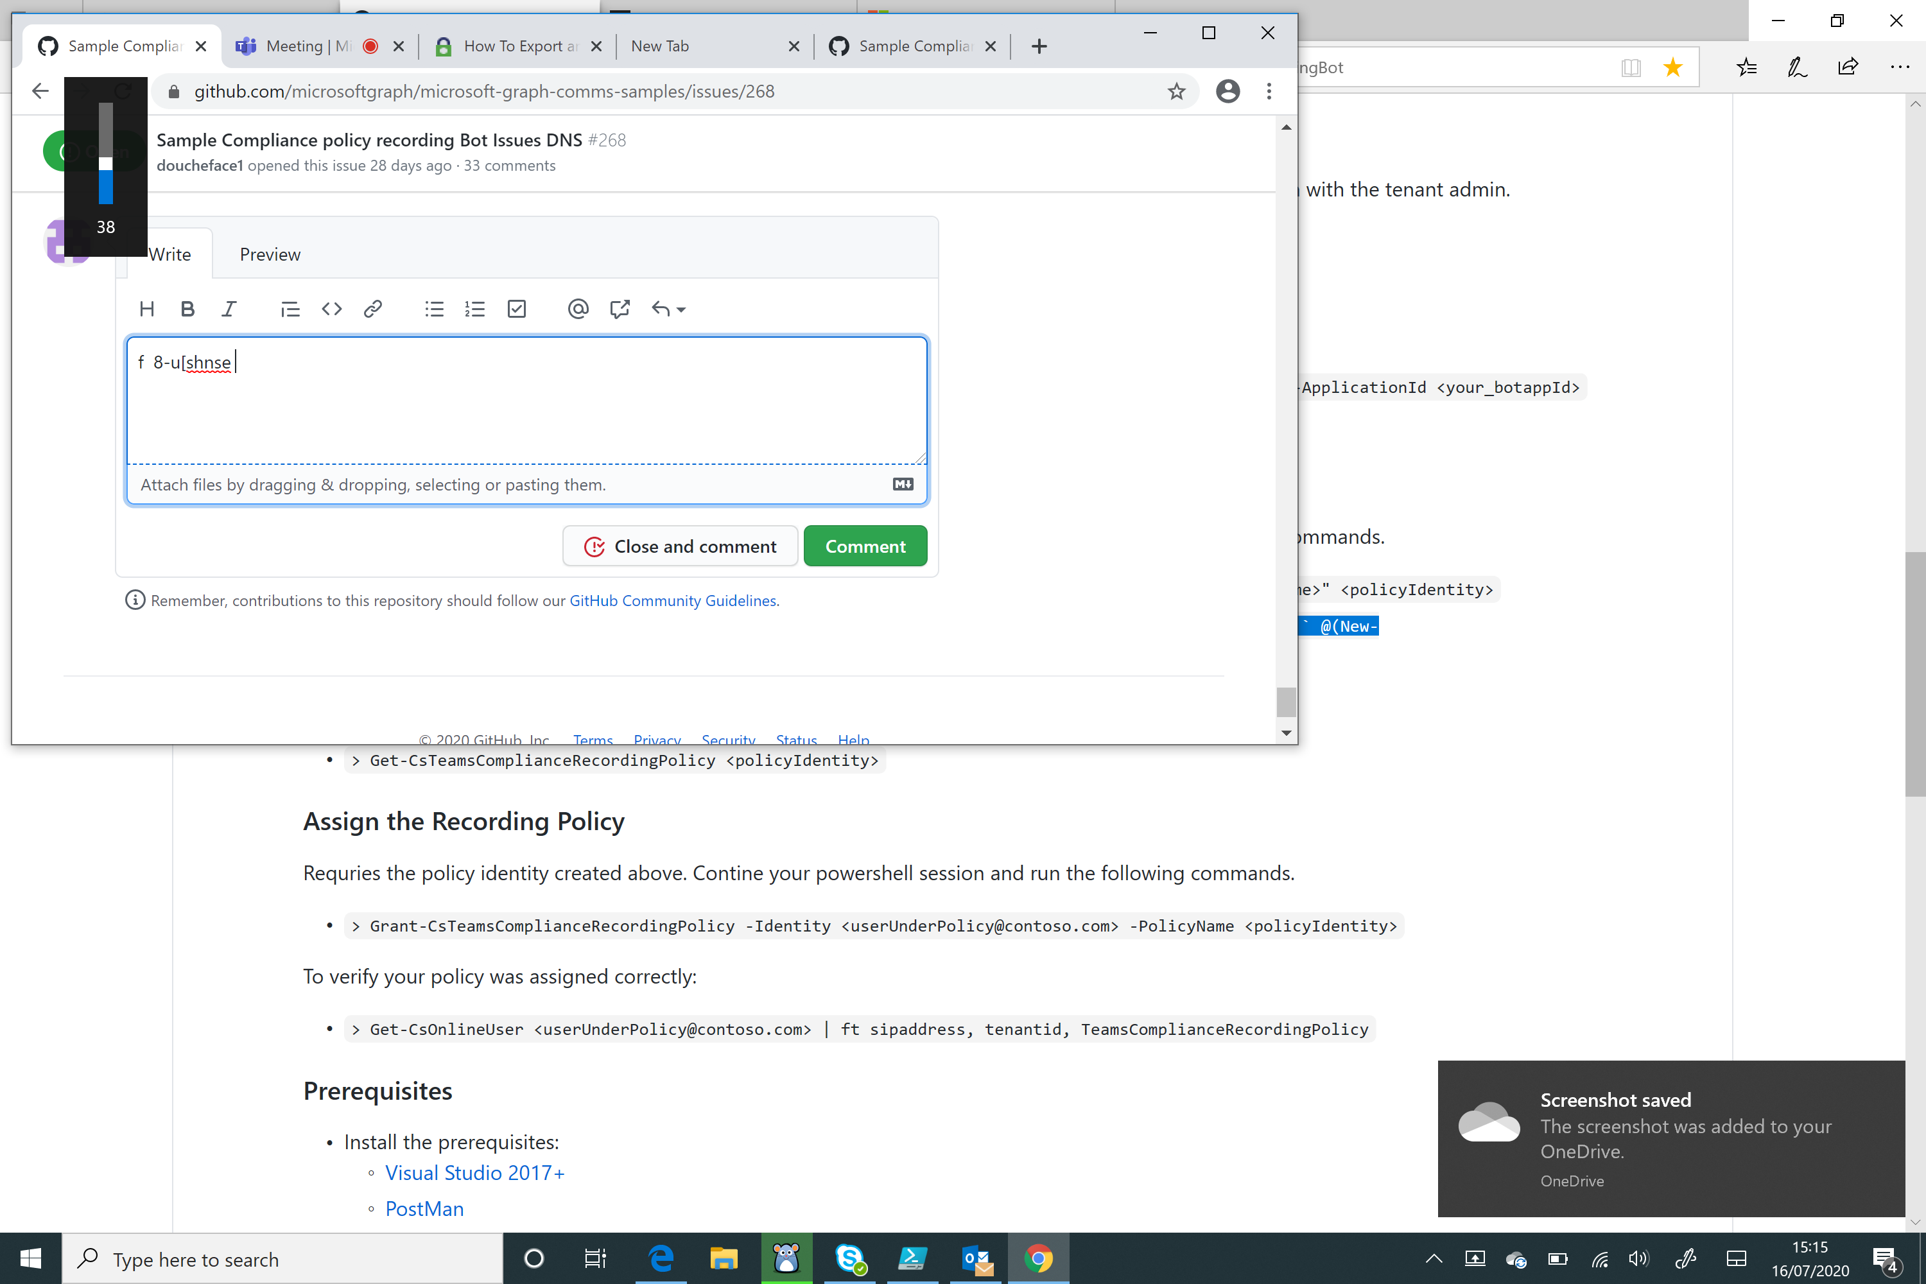Viewport: 1926px width, 1284px height.
Task: Add a numbered list
Action: click(x=475, y=309)
